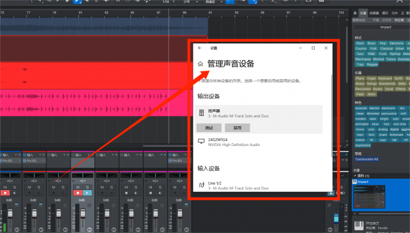
Task: Click the Impact plugin preview thumbnail
Action: point(369,197)
